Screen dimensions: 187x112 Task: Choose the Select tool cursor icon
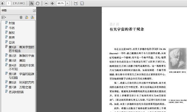[31, 3]
